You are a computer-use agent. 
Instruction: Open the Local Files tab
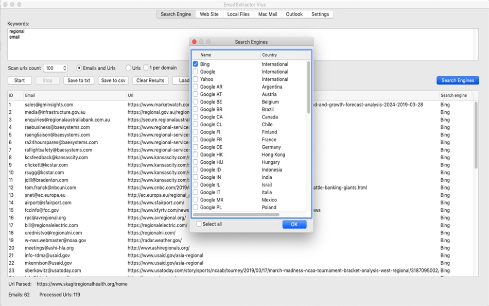tap(238, 14)
